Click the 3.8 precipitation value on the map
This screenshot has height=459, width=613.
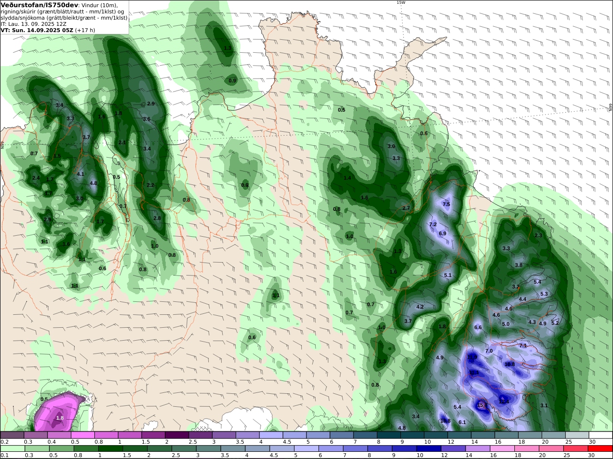[519, 265]
